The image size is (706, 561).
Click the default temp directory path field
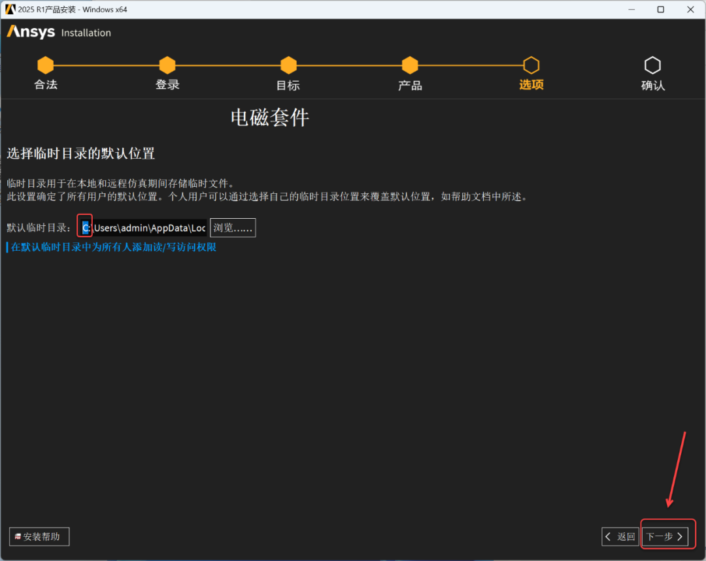[144, 228]
